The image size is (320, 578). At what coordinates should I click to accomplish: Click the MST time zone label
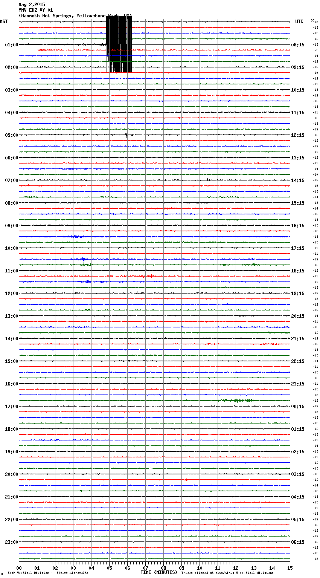point(4,21)
